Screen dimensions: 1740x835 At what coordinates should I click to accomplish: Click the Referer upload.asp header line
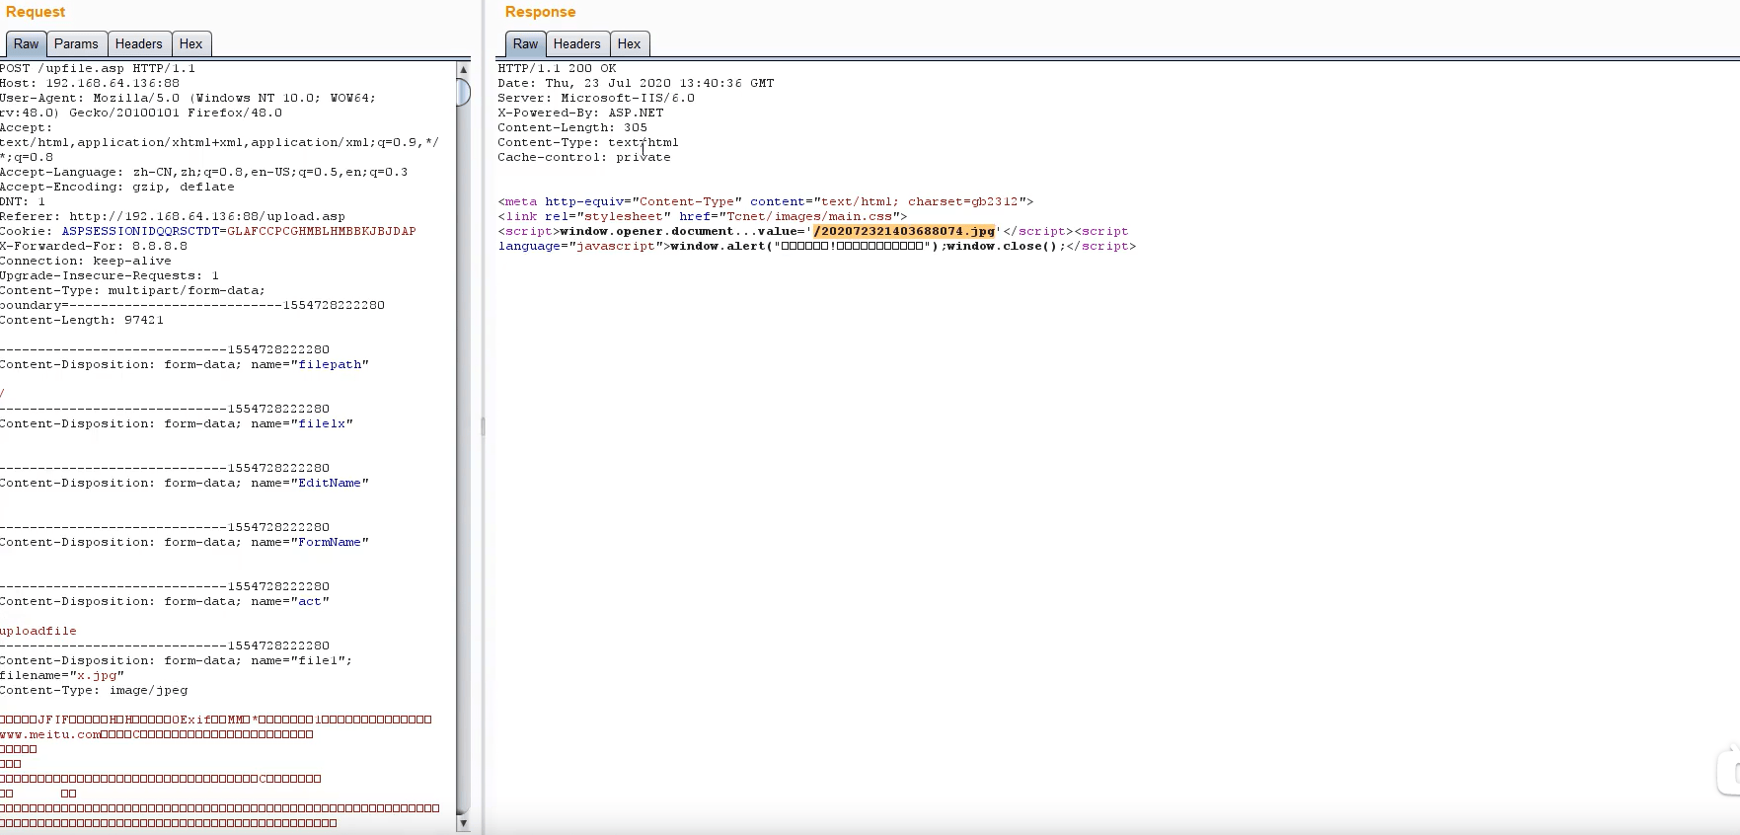coord(173,216)
